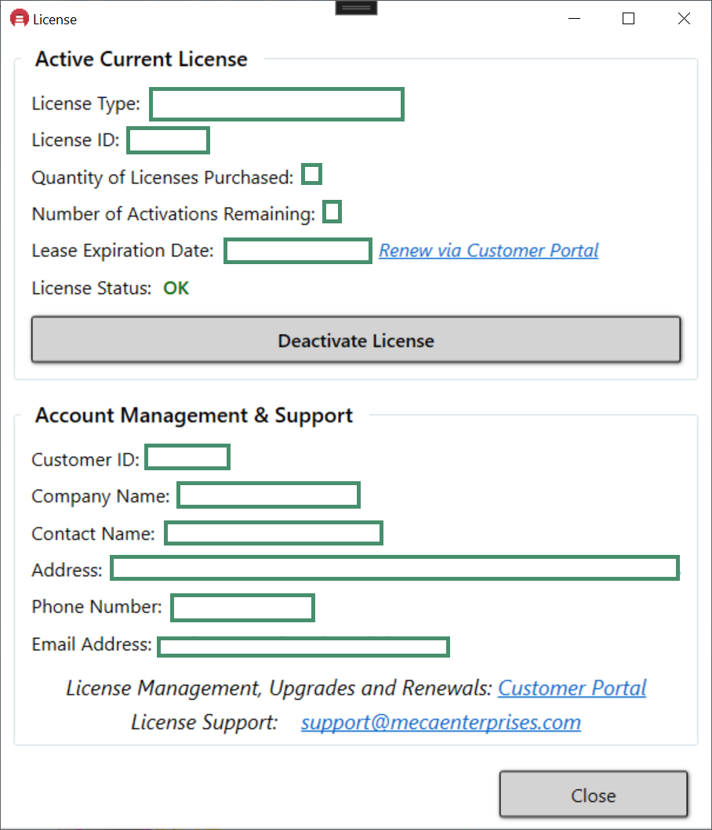Click the Lease Expiration Date label

122,250
